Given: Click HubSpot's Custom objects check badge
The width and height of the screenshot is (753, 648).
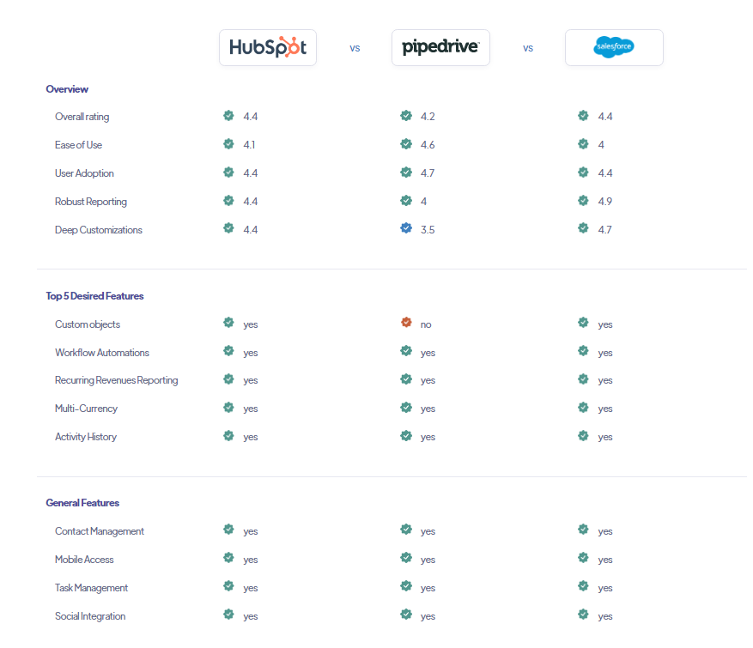Looking at the screenshot, I should (228, 322).
